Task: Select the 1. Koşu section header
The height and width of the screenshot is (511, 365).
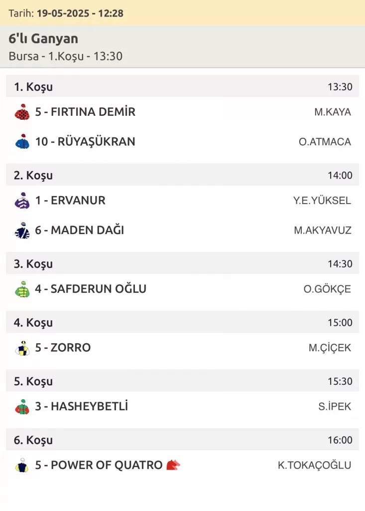Action: (x=182, y=87)
